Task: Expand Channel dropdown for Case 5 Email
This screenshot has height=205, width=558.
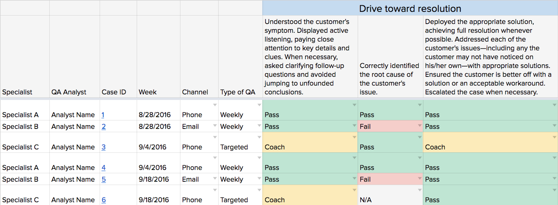Action: click(x=215, y=178)
